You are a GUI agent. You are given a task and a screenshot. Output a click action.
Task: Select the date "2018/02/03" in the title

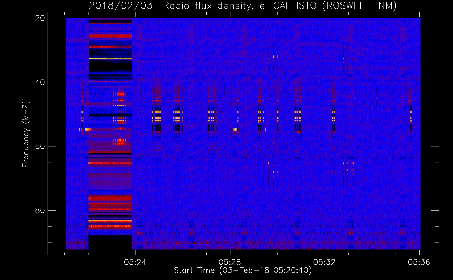coord(121,6)
